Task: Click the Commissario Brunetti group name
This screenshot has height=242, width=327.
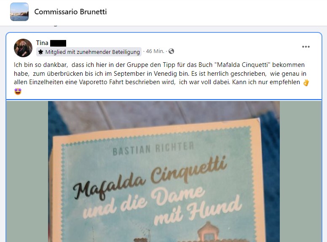Action: 70,12
